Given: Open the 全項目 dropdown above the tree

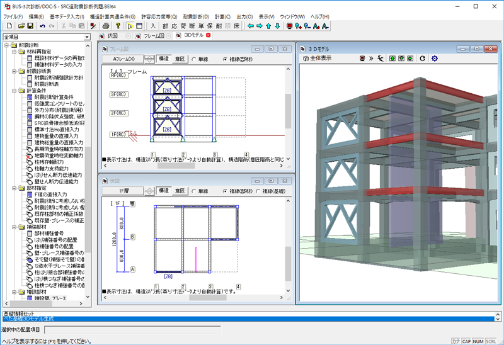Looking at the screenshot, I should [x=87, y=37].
